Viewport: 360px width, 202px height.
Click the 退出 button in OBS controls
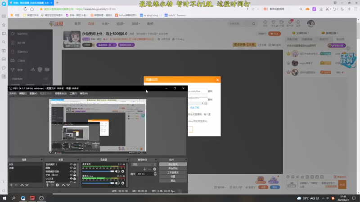(x=173, y=181)
